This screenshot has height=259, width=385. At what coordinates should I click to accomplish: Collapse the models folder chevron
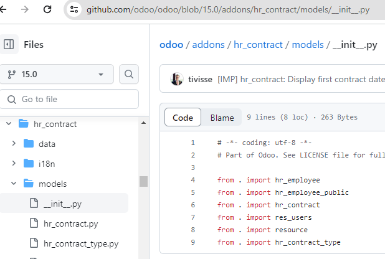click(14, 183)
